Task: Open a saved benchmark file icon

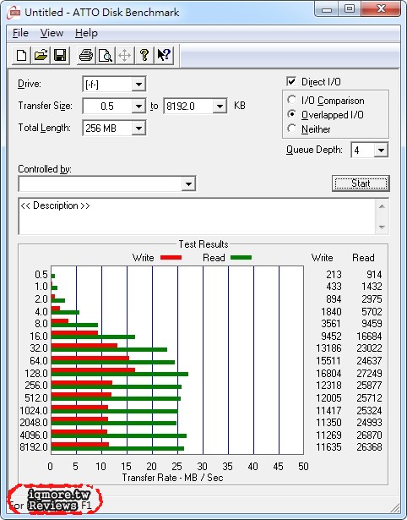Action: coord(41,55)
